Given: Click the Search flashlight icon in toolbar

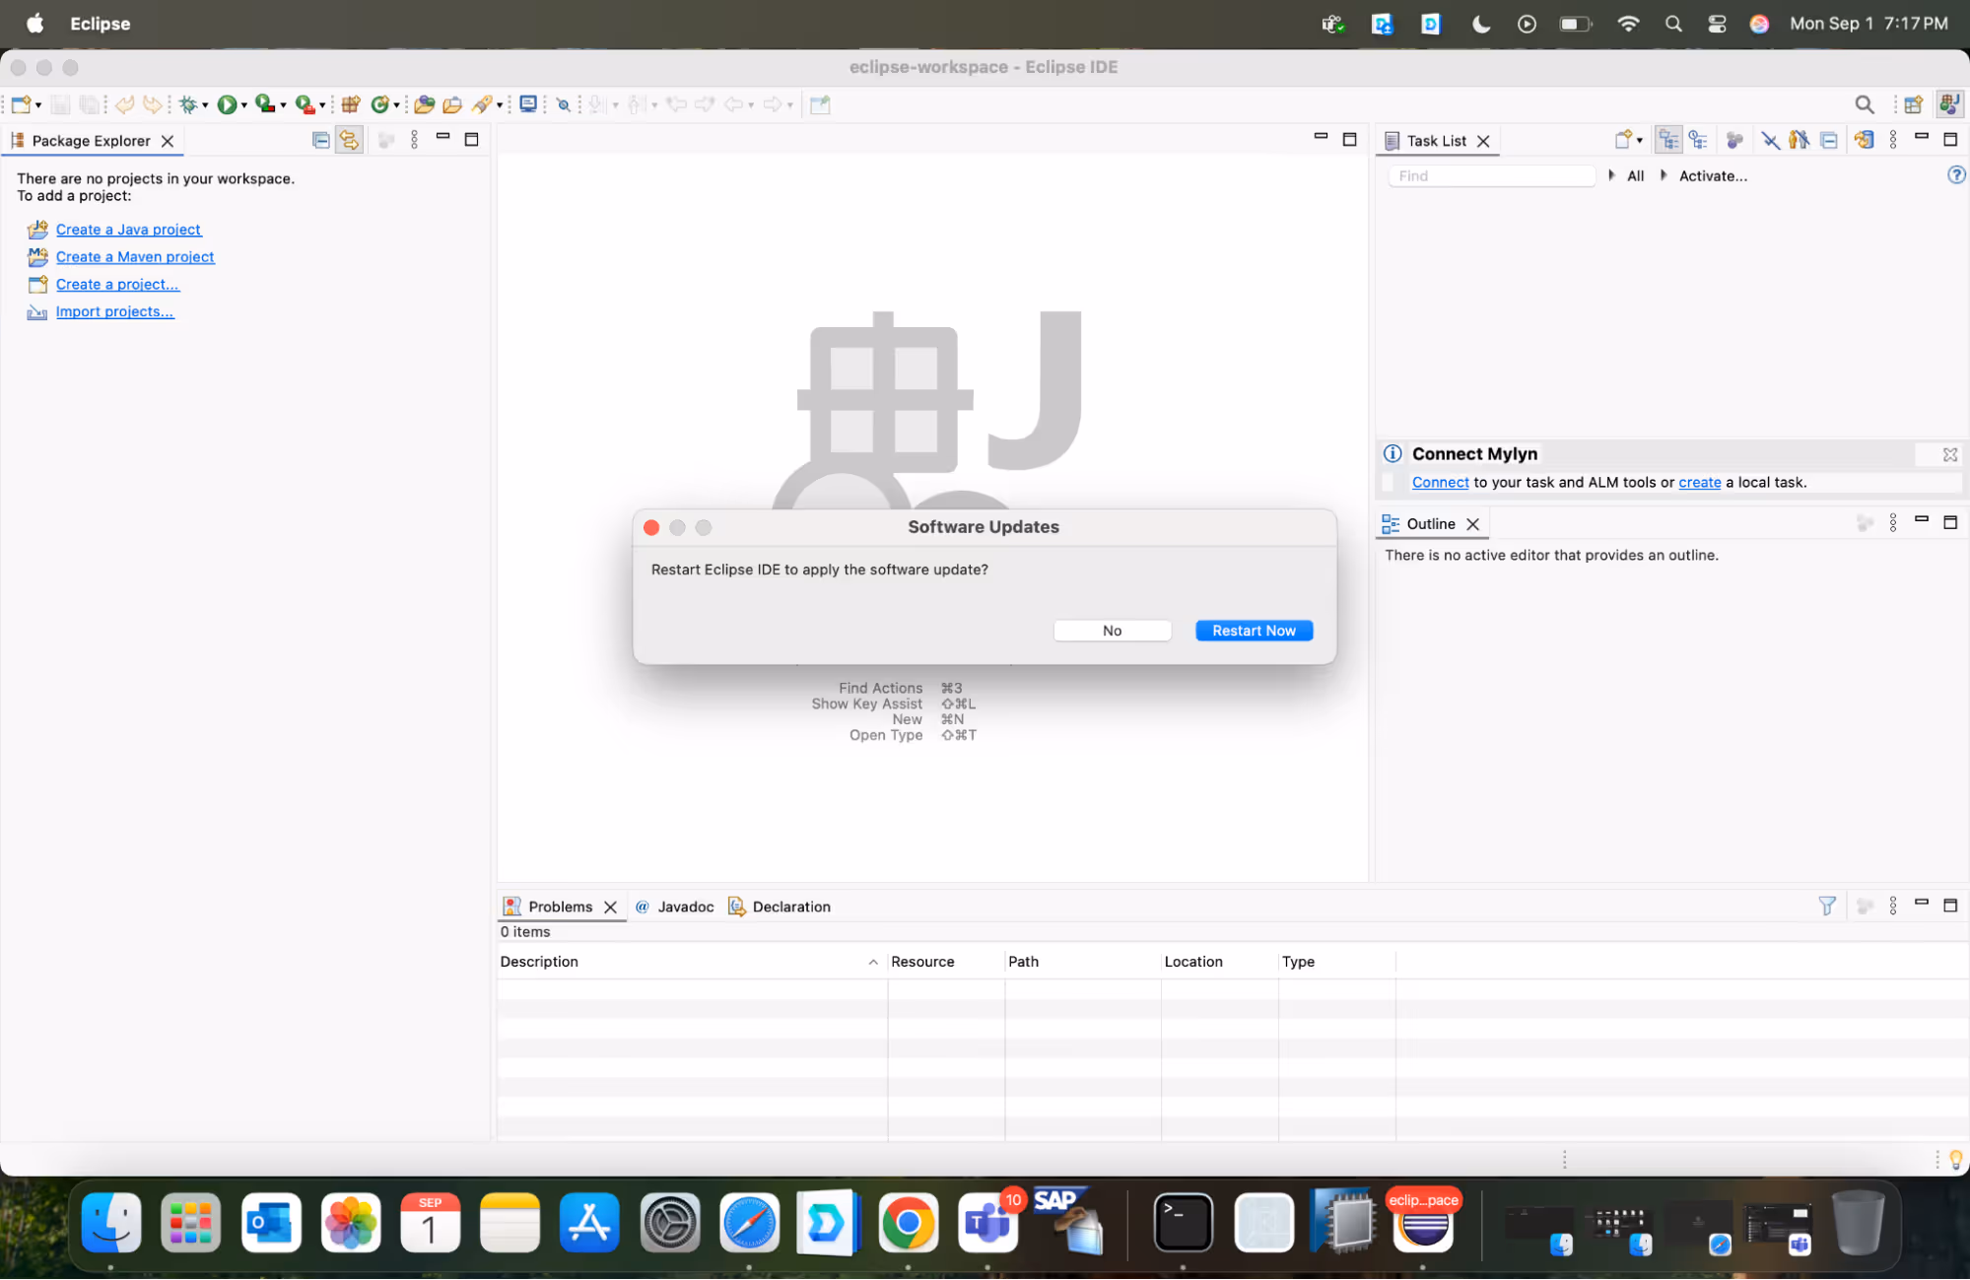Looking at the screenshot, I should [x=482, y=104].
